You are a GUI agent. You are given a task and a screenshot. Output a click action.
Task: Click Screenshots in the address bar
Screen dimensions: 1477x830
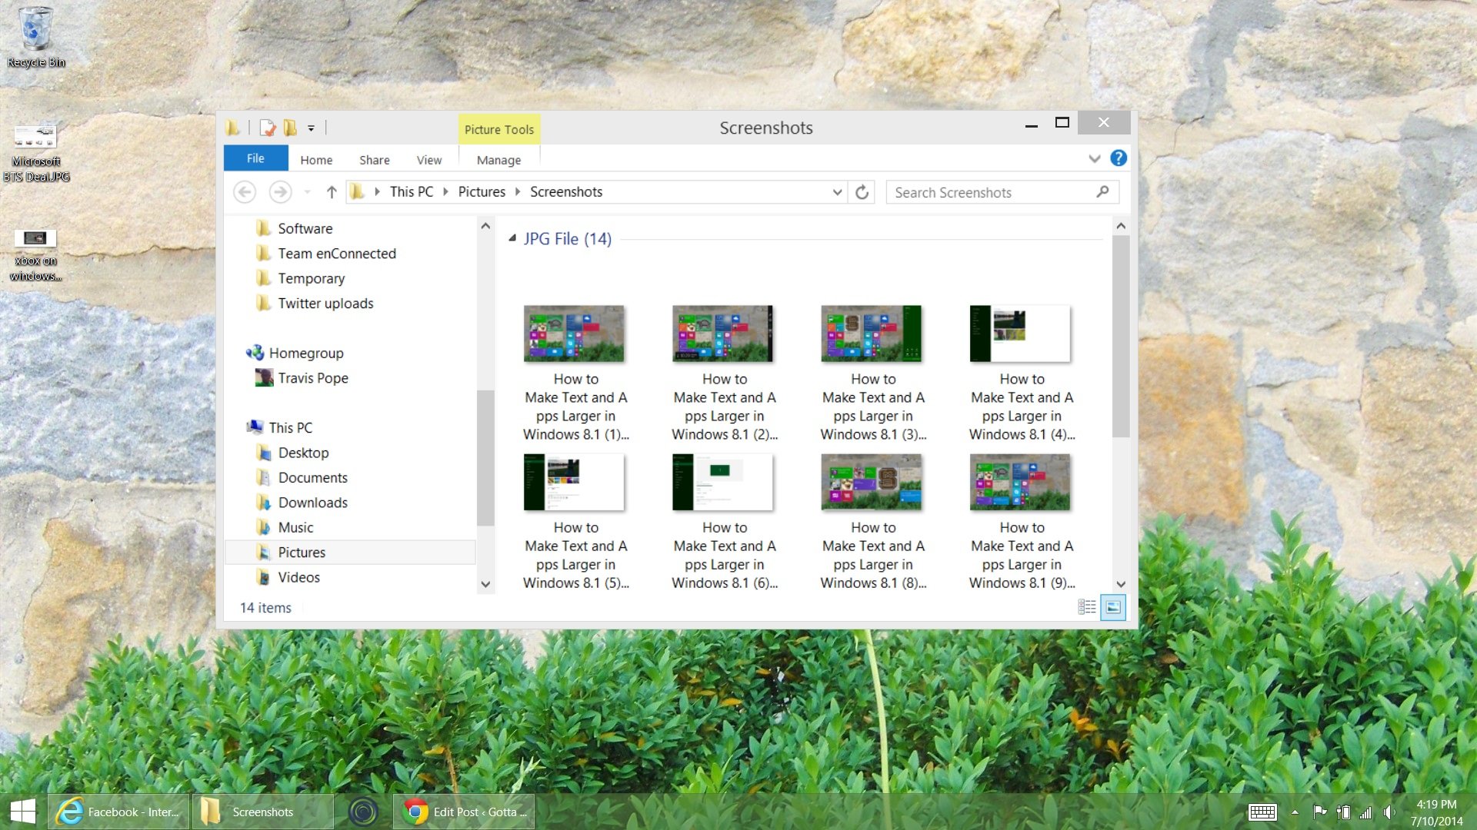pos(566,192)
